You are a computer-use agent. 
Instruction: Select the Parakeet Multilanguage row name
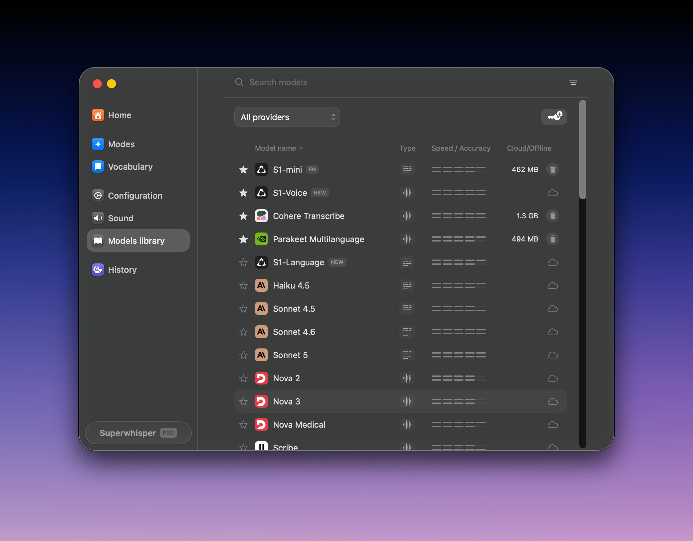click(318, 239)
